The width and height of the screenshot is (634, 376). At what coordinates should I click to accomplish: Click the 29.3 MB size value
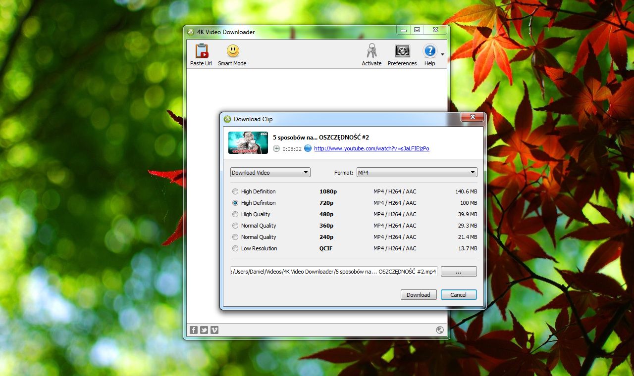(x=468, y=226)
